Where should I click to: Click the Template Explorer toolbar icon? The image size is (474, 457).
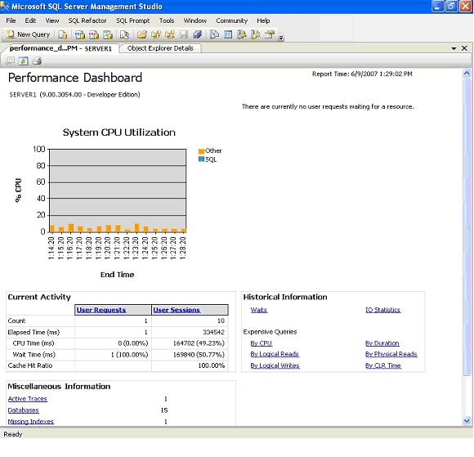[256, 34]
